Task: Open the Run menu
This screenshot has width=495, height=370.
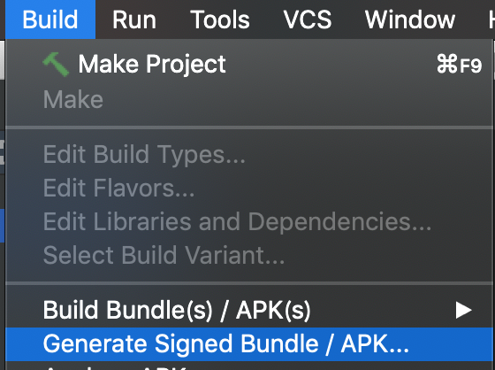Action: point(134,19)
